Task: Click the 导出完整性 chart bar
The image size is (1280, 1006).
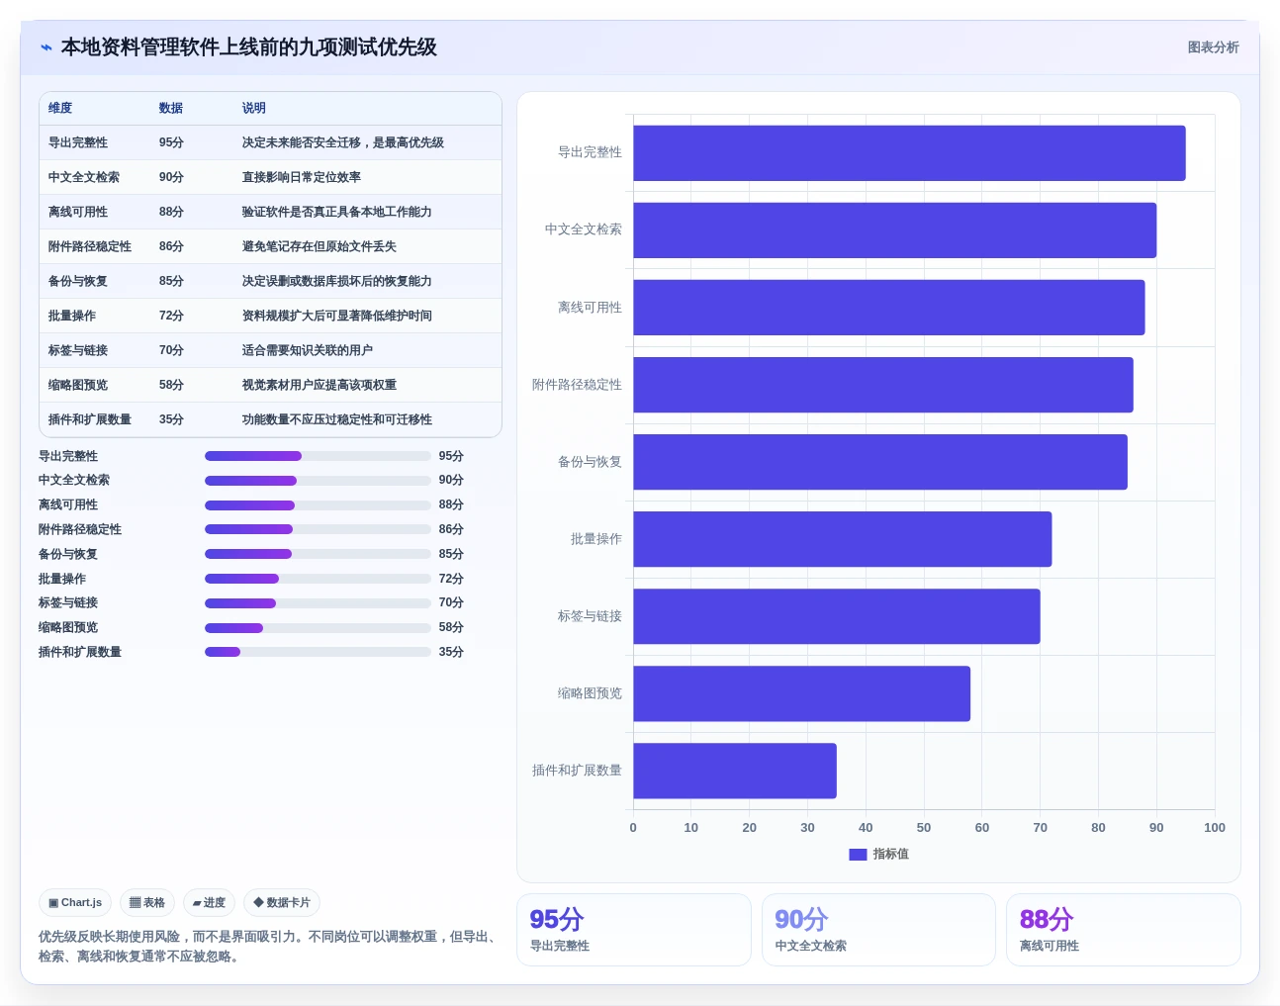Action: click(x=909, y=153)
